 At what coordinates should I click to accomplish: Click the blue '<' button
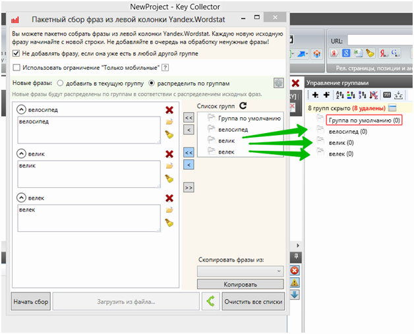coord(189,165)
